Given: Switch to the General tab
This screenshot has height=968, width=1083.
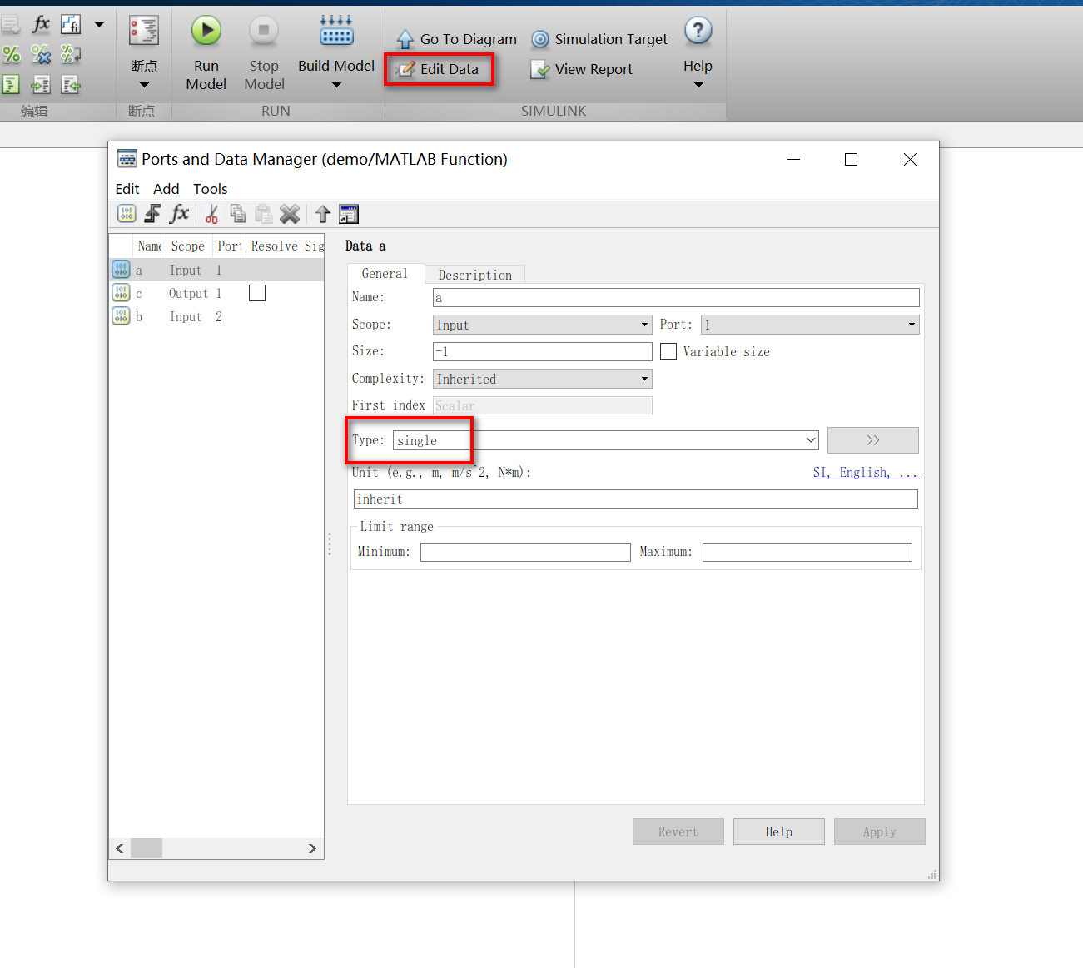Looking at the screenshot, I should (385, 274).
